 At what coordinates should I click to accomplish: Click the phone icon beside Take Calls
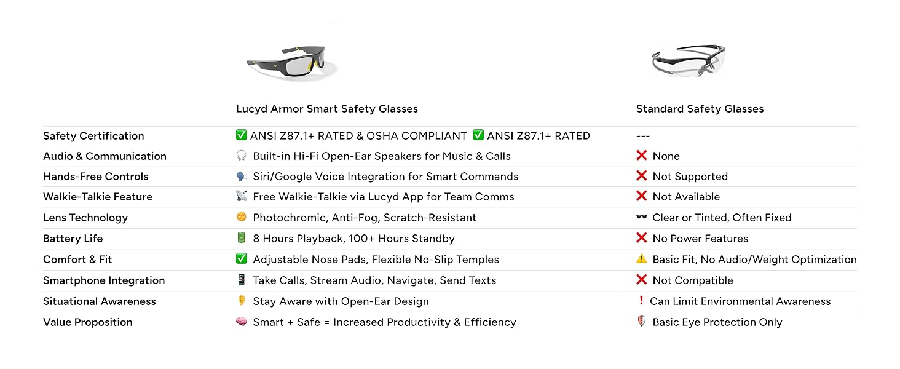point(242,280)
